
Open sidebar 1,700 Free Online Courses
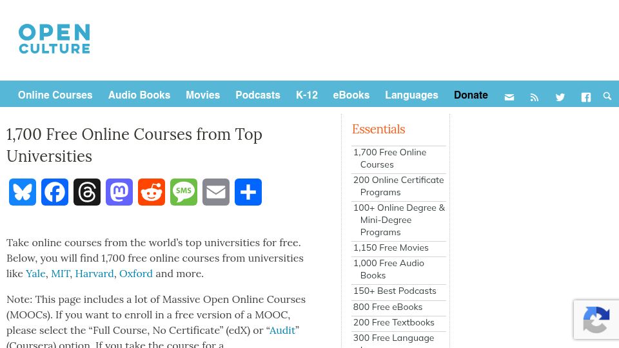[x=390, y=159]
